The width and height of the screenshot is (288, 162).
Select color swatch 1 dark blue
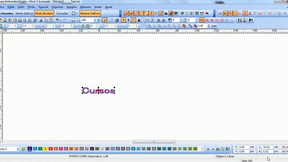(x=30, y=149)
